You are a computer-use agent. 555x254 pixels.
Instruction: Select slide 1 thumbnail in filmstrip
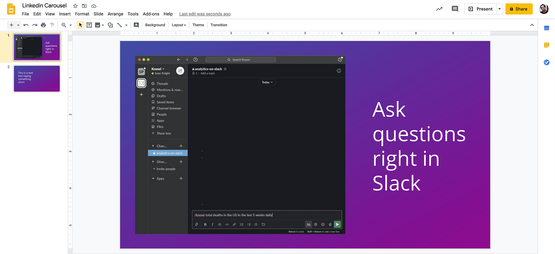[37, 47]
